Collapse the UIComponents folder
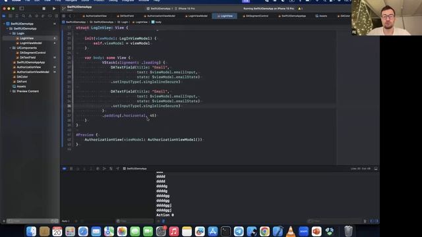 coord(11,48)
